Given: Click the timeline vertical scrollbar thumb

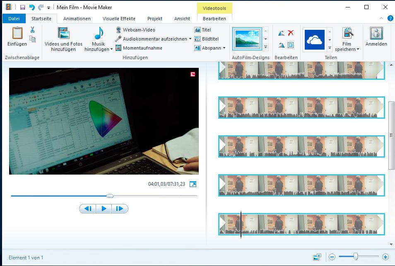Looking at the screenshot, I should [391, 135].
